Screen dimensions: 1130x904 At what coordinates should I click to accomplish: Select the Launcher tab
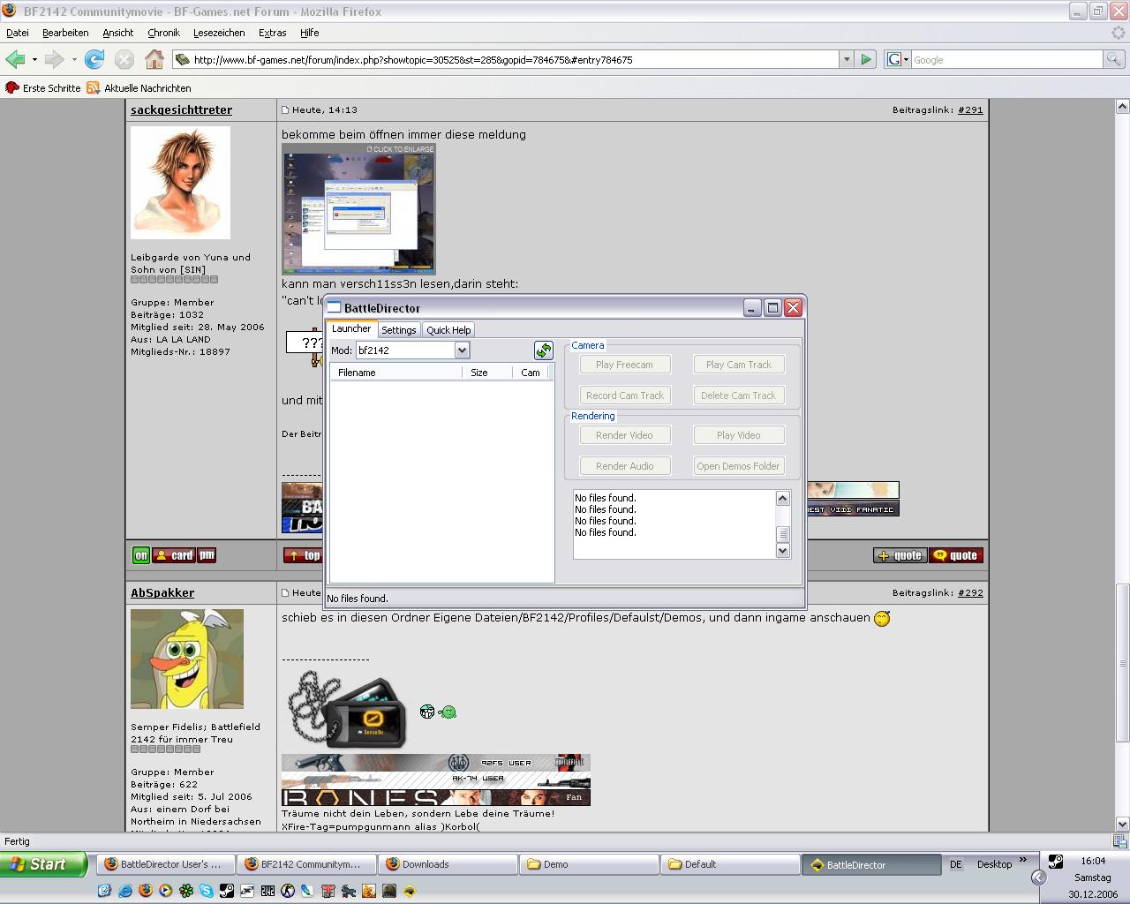pos(351,328)
